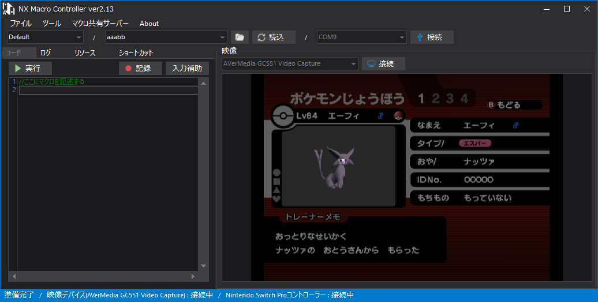
Task: Switch to the リソース tab
Action: [85, 52]
